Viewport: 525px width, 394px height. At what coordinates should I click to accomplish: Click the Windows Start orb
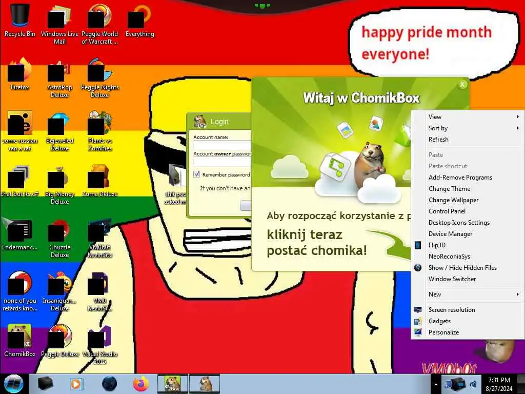click(13, 384)
